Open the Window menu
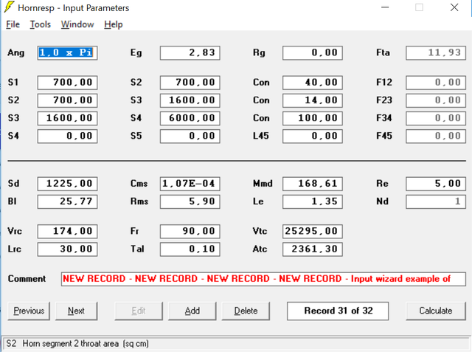Image resolution: width=472 pixels, height=352 pixels. [x=77, y=24]
